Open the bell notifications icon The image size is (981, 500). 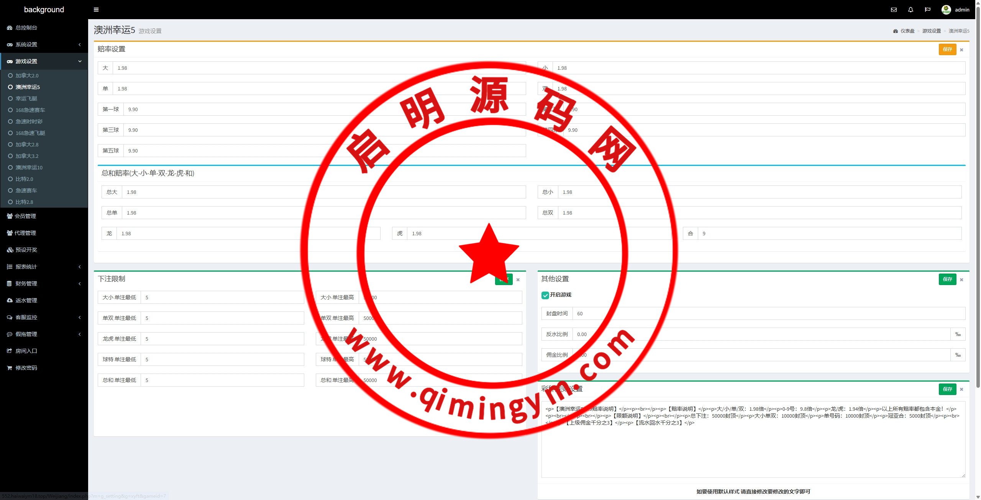point(910,10)
